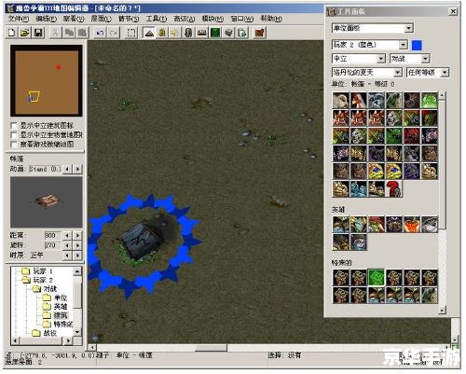Image resolution: width=466 pixels, height=374 pixels.
Task: Enable the 显示中立建筑图标 checkbox
Action: pyautogui.click(x=14, y=126)
